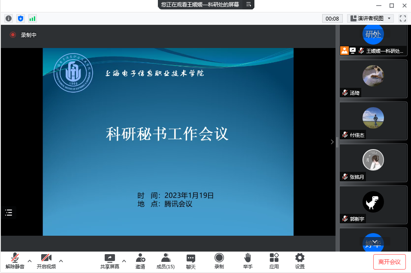
Task: Turn on camera with 开启视频
Action: 46,261
